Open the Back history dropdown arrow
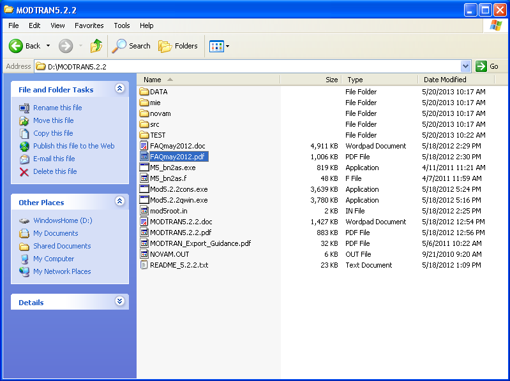The height and width of the screenshot is (381, 510). (x=48, y=46)
